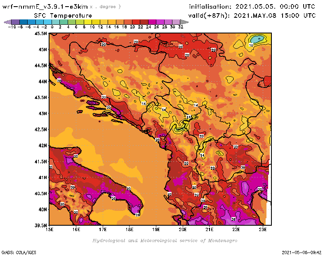The height and width of the screenshot is (255, 330).
Task: Click the '23E' longitude axis label
Action: pos(263,229)
